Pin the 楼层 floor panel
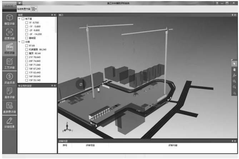 click(52, 15)
